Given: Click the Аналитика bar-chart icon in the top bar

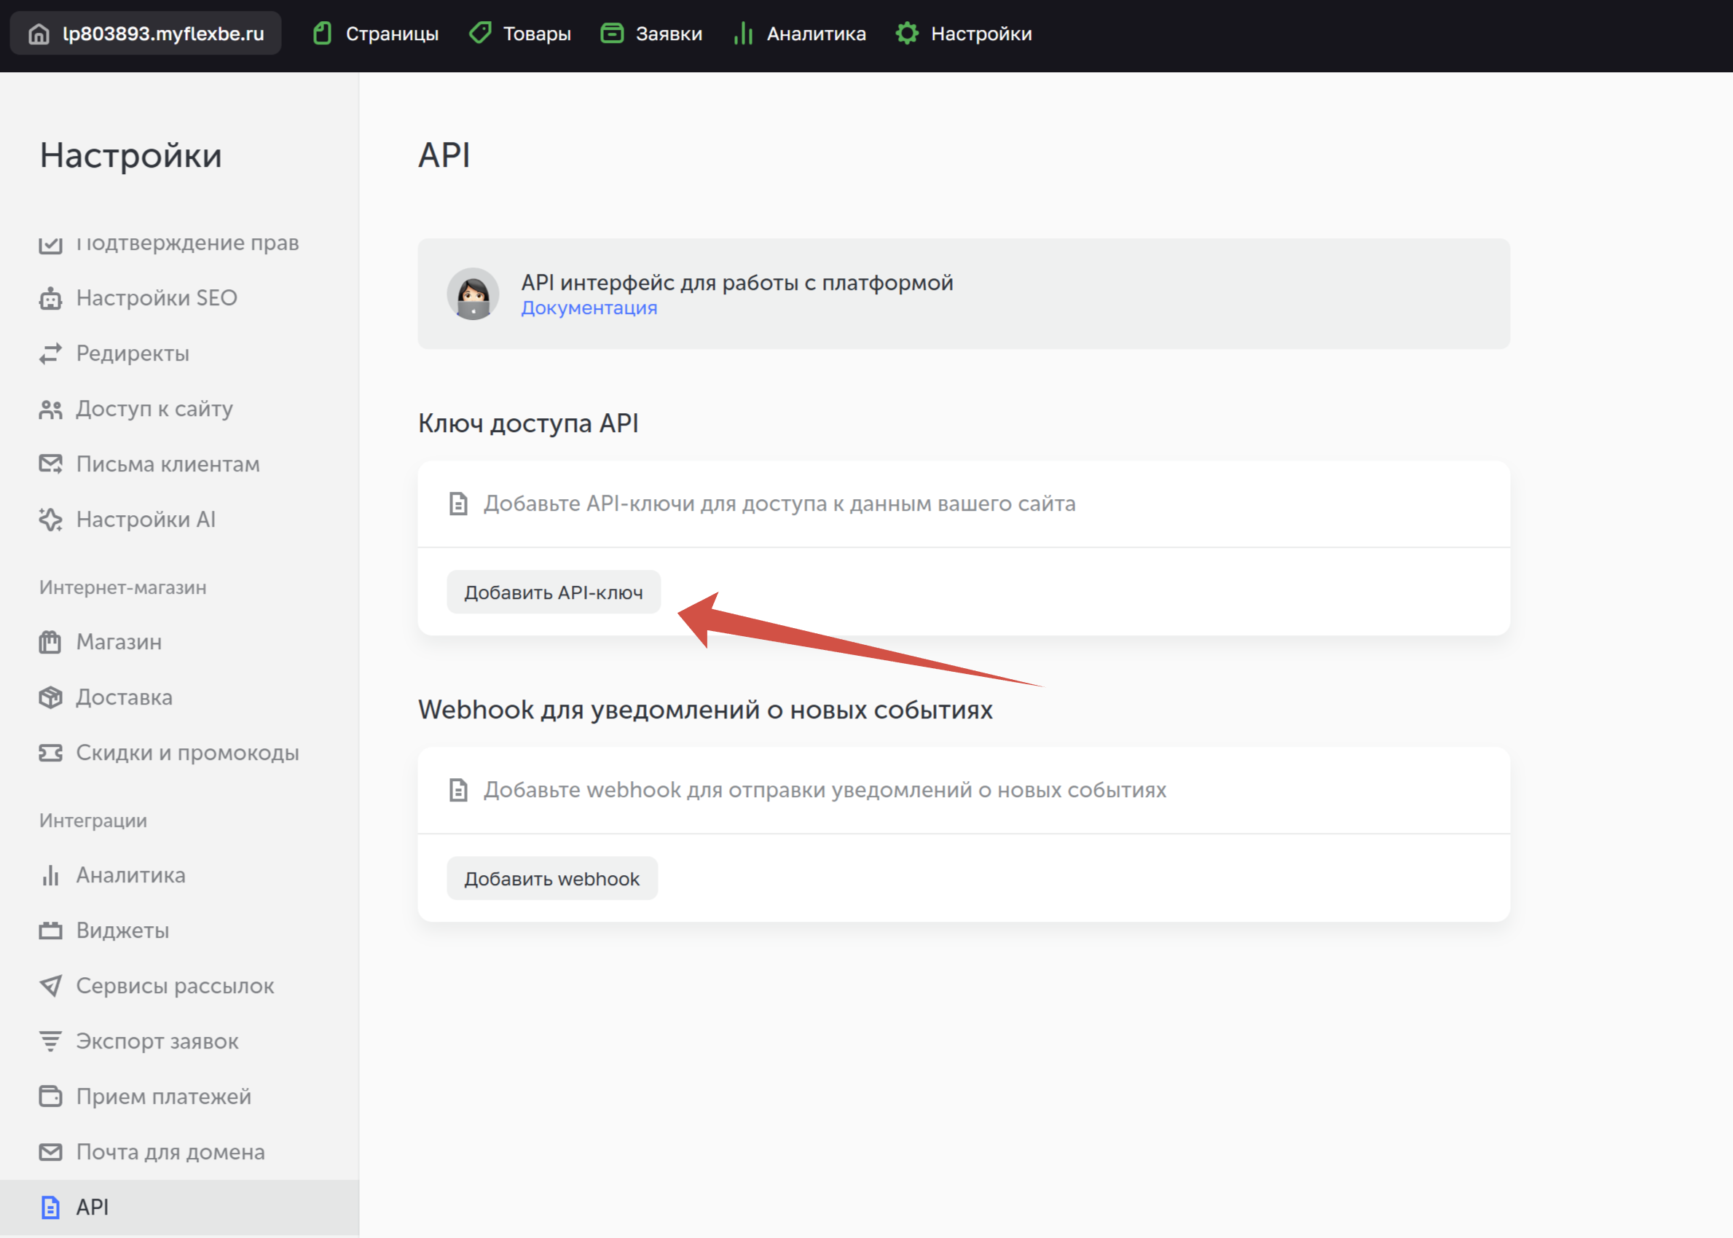Looking at the screenshot, I should point(743,34).
